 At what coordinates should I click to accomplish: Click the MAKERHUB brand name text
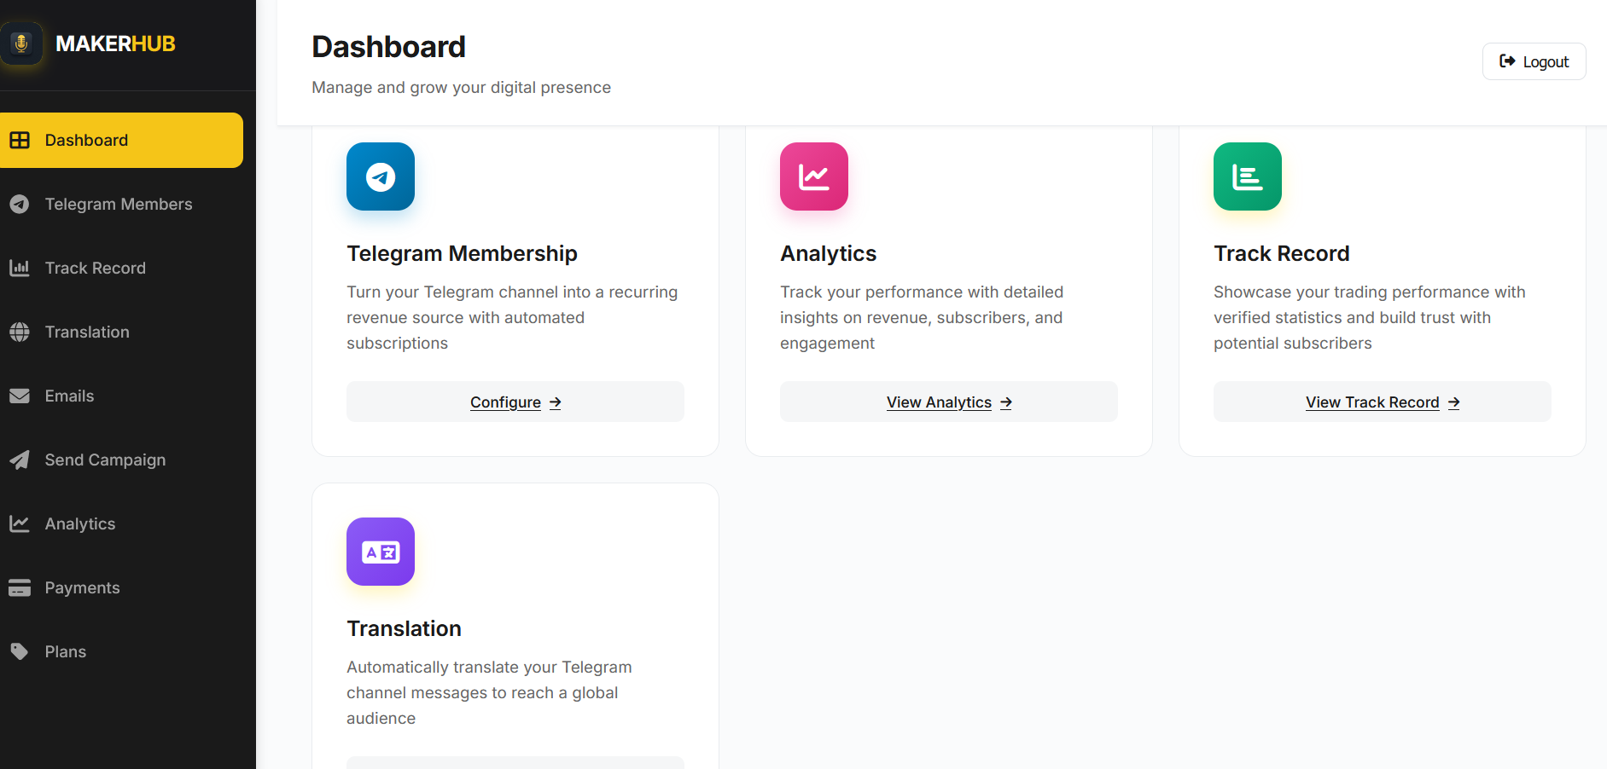click(115, 43)
